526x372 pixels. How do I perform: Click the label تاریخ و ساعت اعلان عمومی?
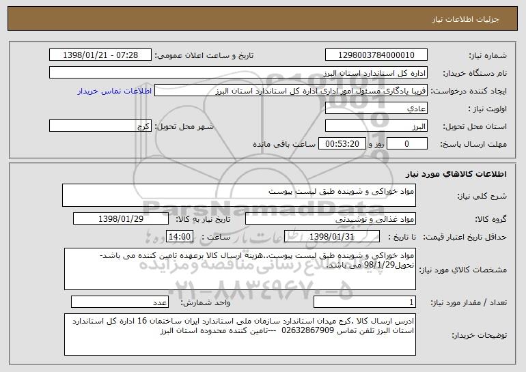pos(204,56)
